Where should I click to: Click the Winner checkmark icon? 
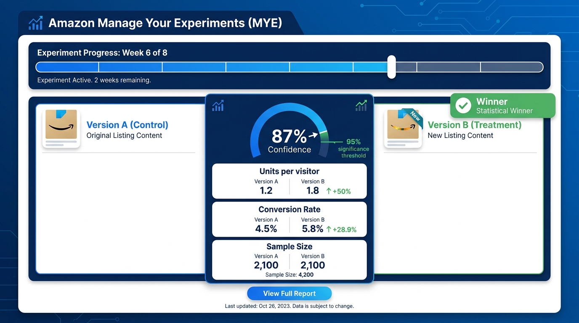(x=463, y=106)
